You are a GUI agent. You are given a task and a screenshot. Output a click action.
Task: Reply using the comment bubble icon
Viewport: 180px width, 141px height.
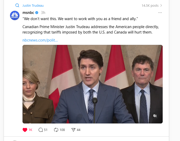[x=41, y=130]
